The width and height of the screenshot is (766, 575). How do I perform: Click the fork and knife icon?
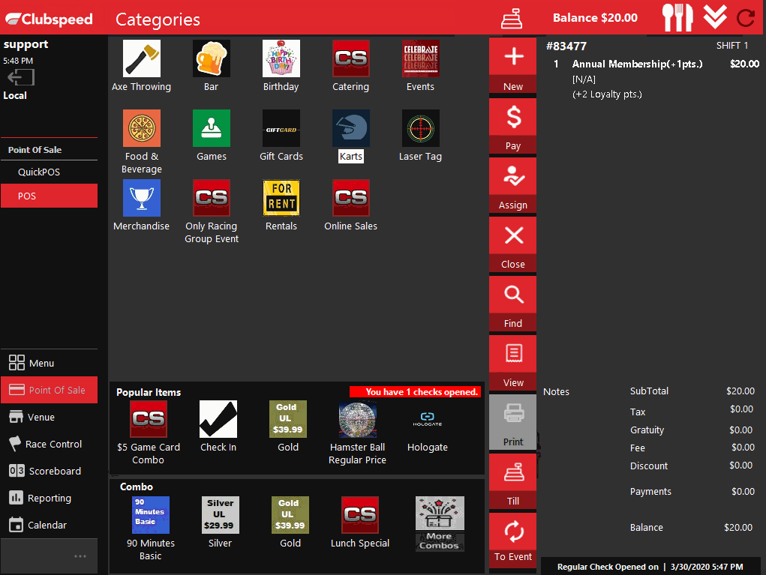(x=677, y=17)
